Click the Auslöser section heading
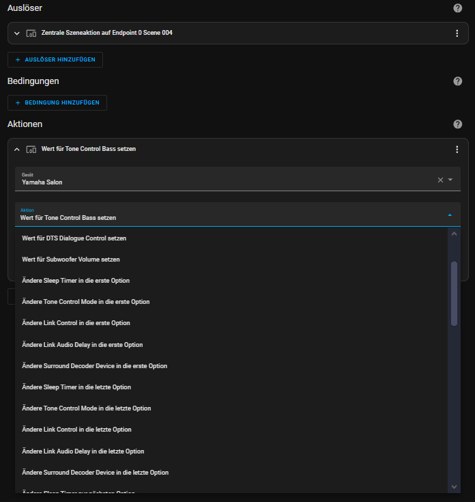This screenshot has width=475, height=502. [25, 8]
